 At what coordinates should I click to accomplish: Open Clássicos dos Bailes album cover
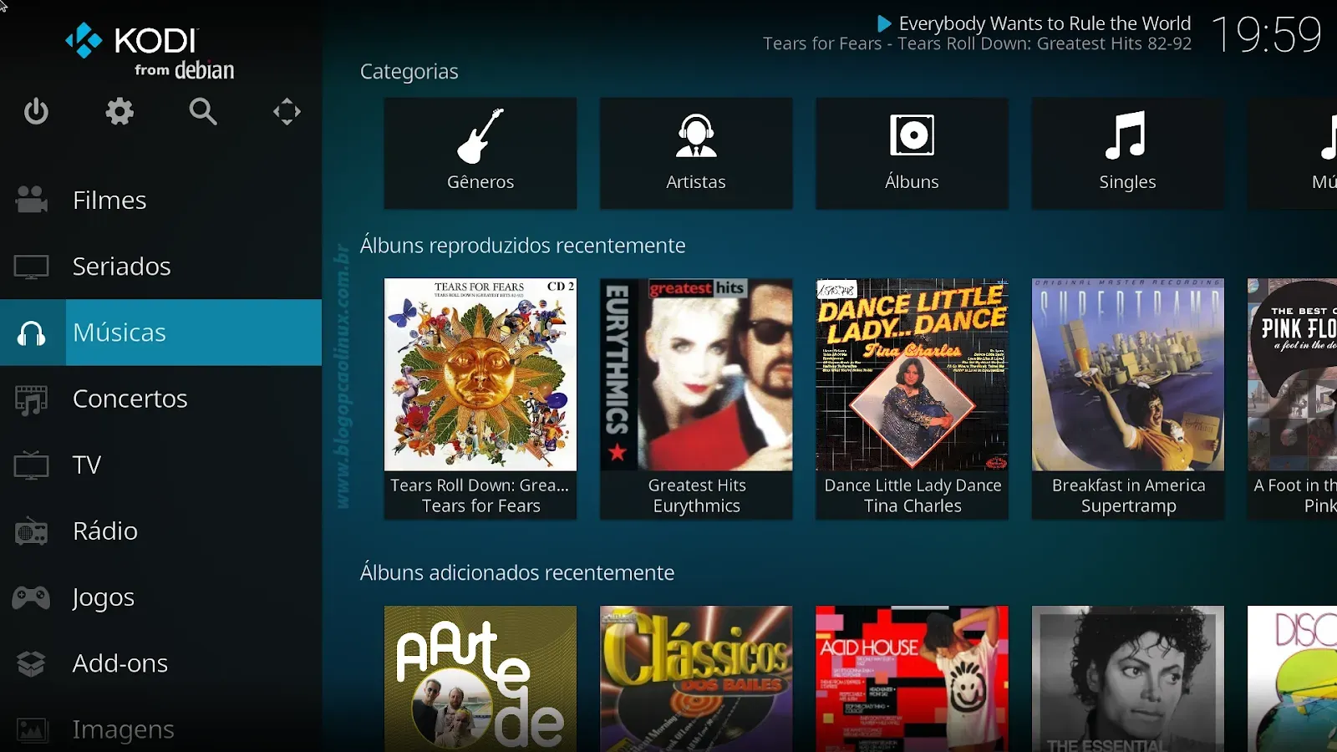pyautogui.click(x=696, y=678)
